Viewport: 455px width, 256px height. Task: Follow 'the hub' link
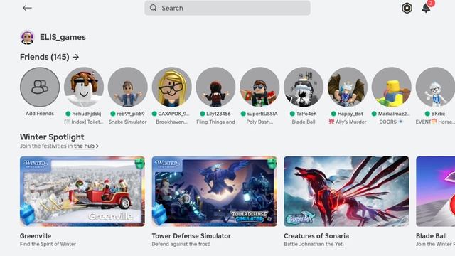[84, 146]
